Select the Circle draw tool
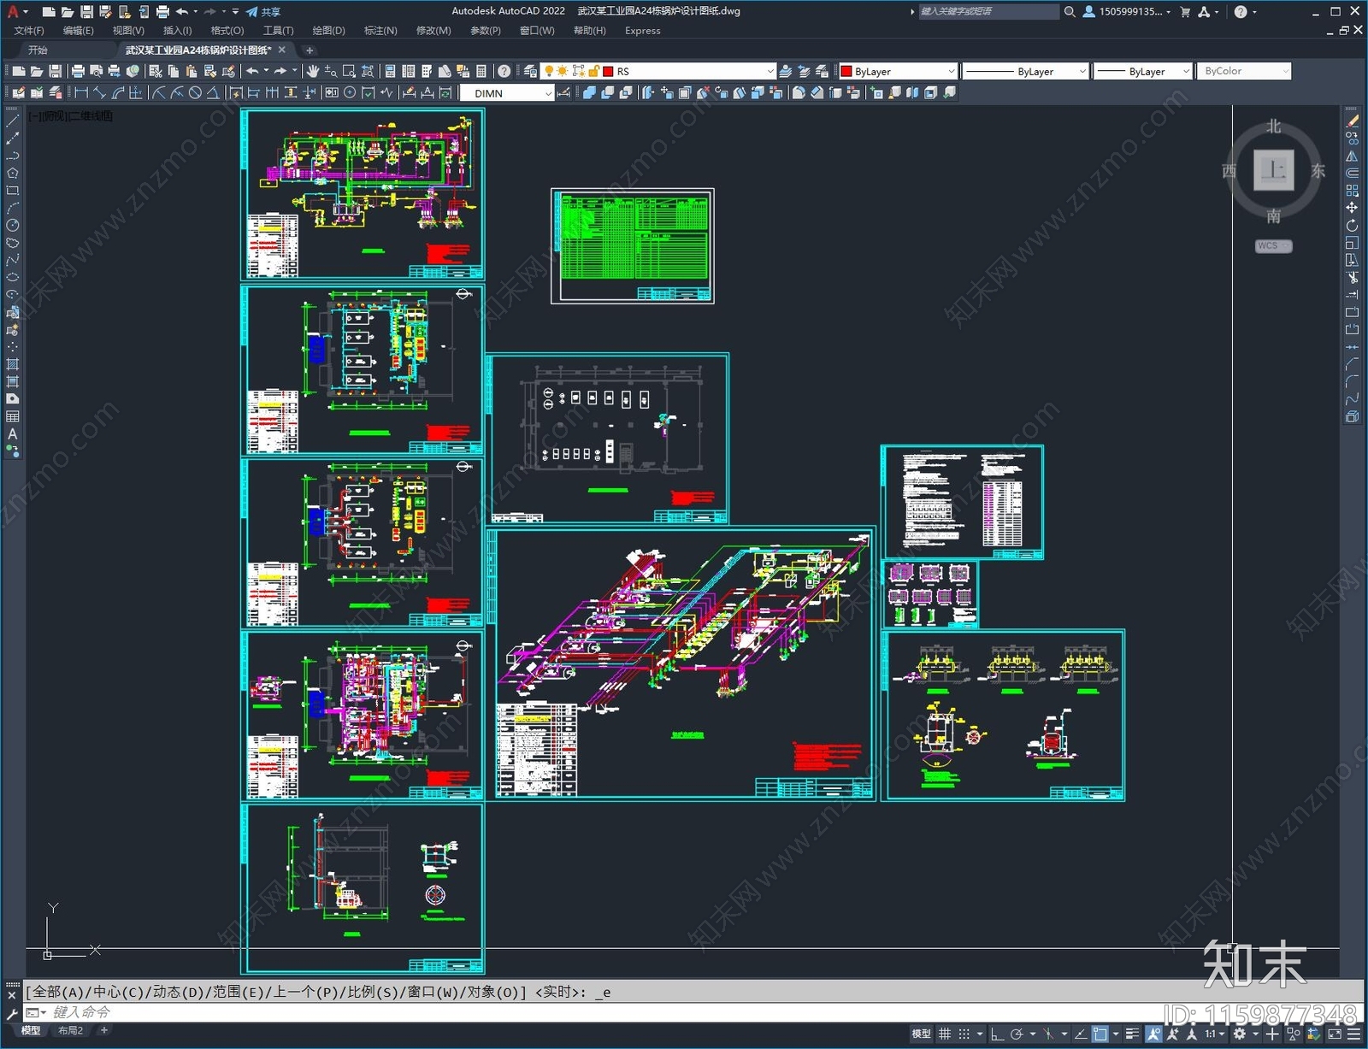Screen dimensions: 1368x1049 click(x=12, y=225)
